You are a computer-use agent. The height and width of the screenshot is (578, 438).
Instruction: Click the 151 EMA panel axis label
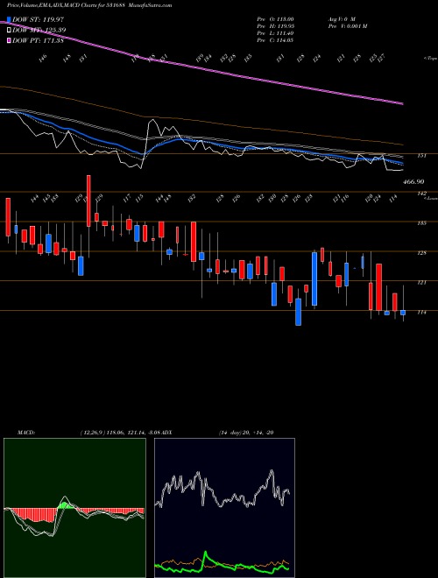pyautogui.click(x=422, y=156)
